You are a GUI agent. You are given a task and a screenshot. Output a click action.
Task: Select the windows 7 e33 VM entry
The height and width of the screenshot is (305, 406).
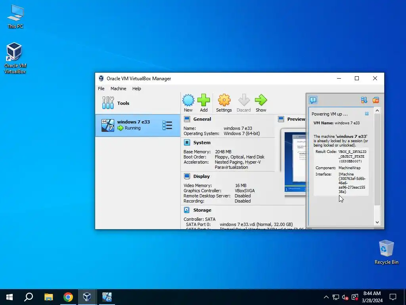click(x=138, y=125)
